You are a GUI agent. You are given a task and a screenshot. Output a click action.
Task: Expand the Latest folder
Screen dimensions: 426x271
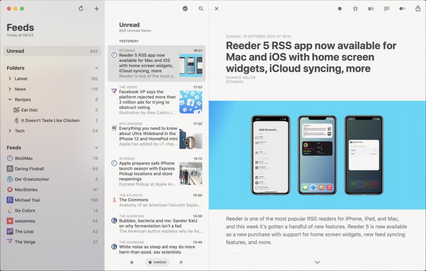10,79
